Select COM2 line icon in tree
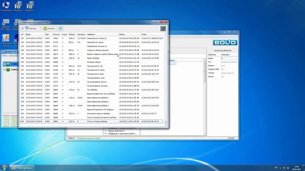This screenshot has height=171, width=305. point(8,64)
